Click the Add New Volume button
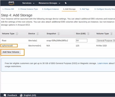Image resolution: width=115 pixels, height=97 pixels. [11, 52]
